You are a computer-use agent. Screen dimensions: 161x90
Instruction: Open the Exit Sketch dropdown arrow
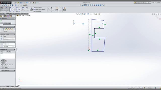2,12
